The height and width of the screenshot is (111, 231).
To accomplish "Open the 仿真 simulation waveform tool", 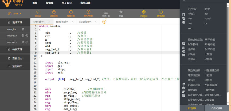I will tap(121, 12).
